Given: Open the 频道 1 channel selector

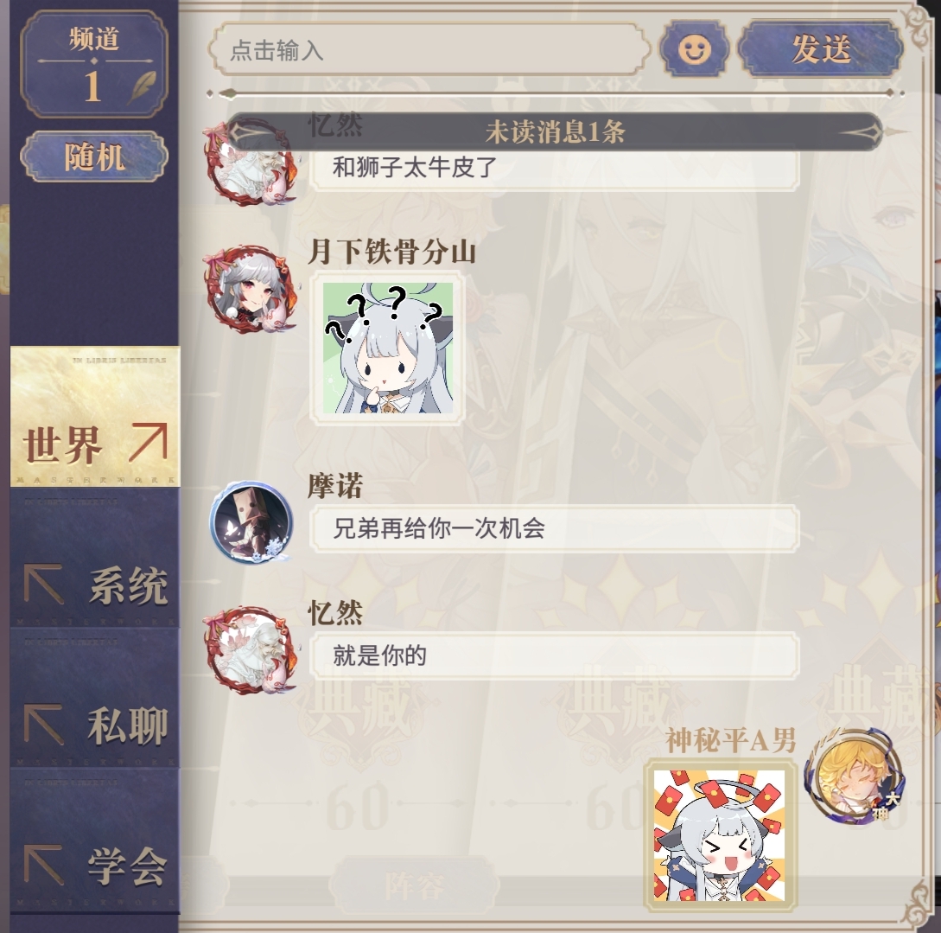Looking at the screenshot, I should point(94,64).
